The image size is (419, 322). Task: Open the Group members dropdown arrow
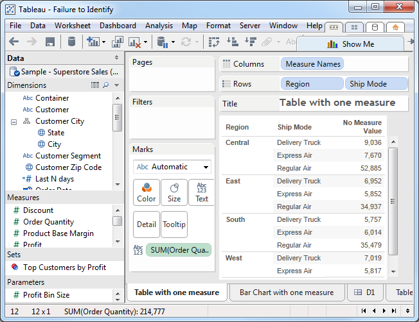click(x=278, y=42)
